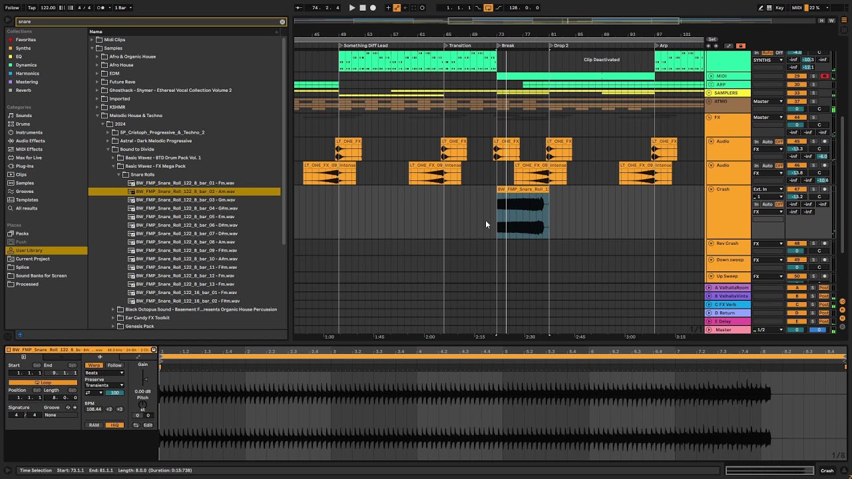Open the Grooves category
Screen dimensions: 852x479
pos(25,192)
